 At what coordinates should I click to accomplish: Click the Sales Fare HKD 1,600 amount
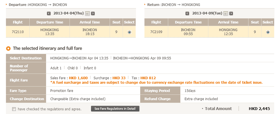(78, 78)
